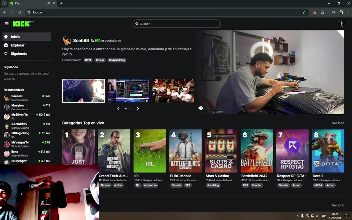Show hidden system tray icons chevron
Image resolution: width=352 pixels, height=220 pixels.
tap(297, 216)
